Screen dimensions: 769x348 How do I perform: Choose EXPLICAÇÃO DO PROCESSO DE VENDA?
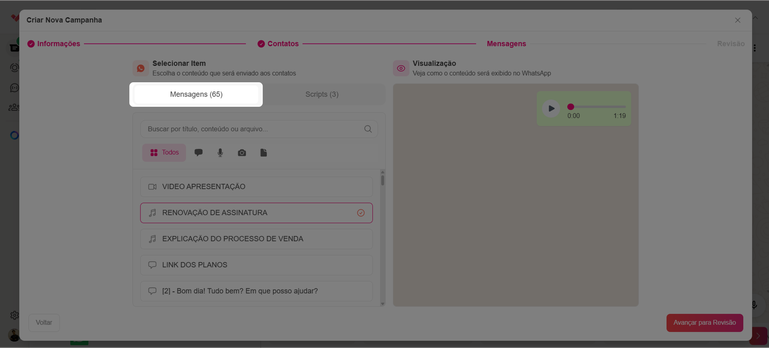tap(256, 239)
